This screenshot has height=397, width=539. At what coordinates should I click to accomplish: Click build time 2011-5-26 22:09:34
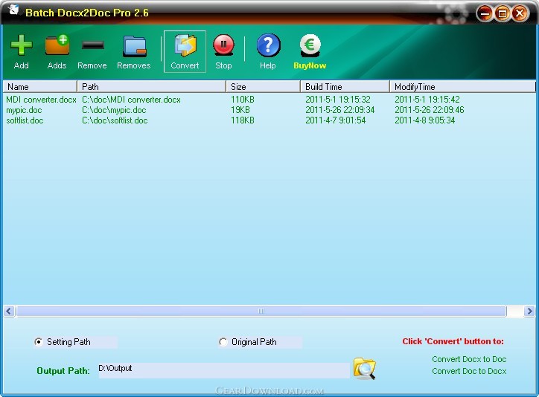coord(340,110)
